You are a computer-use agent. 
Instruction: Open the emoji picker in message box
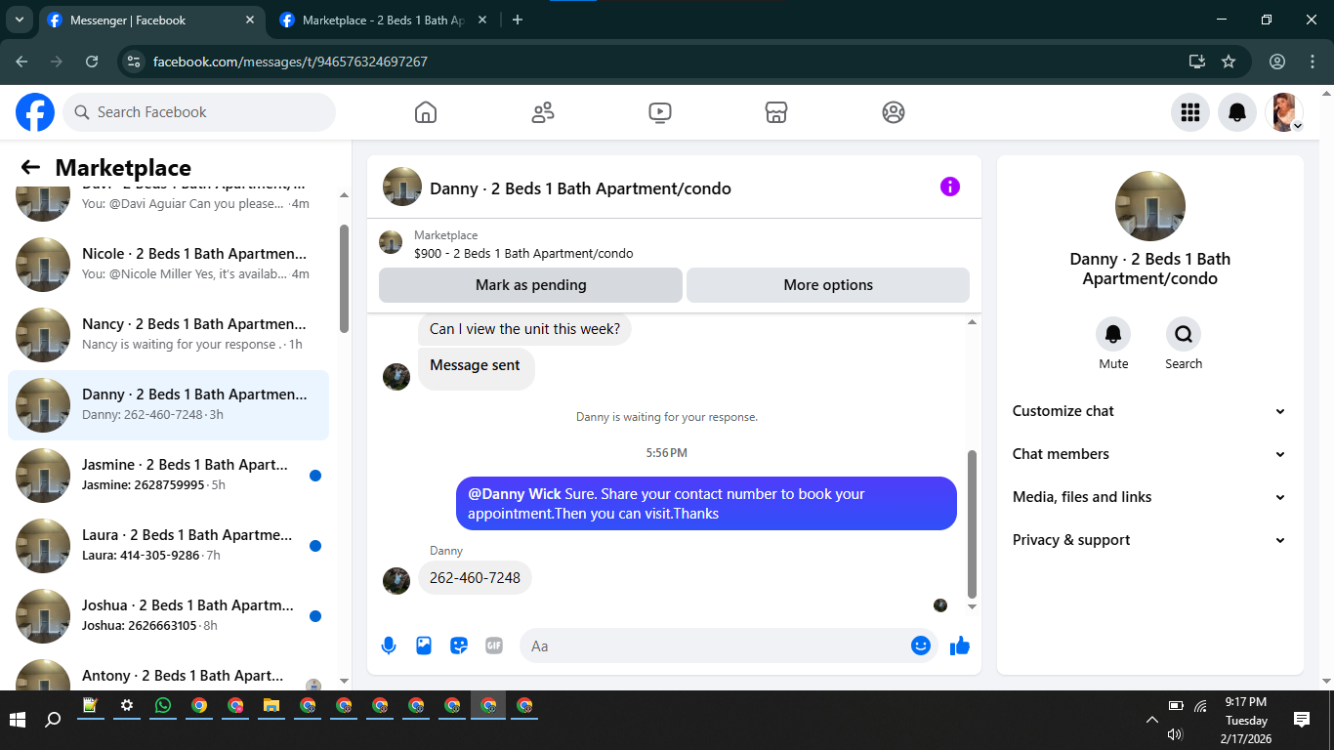921,646
